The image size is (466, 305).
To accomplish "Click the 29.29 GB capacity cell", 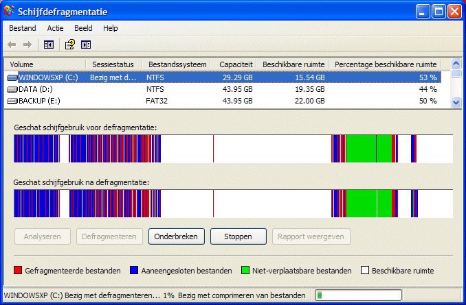I will [x=237, y=77].
